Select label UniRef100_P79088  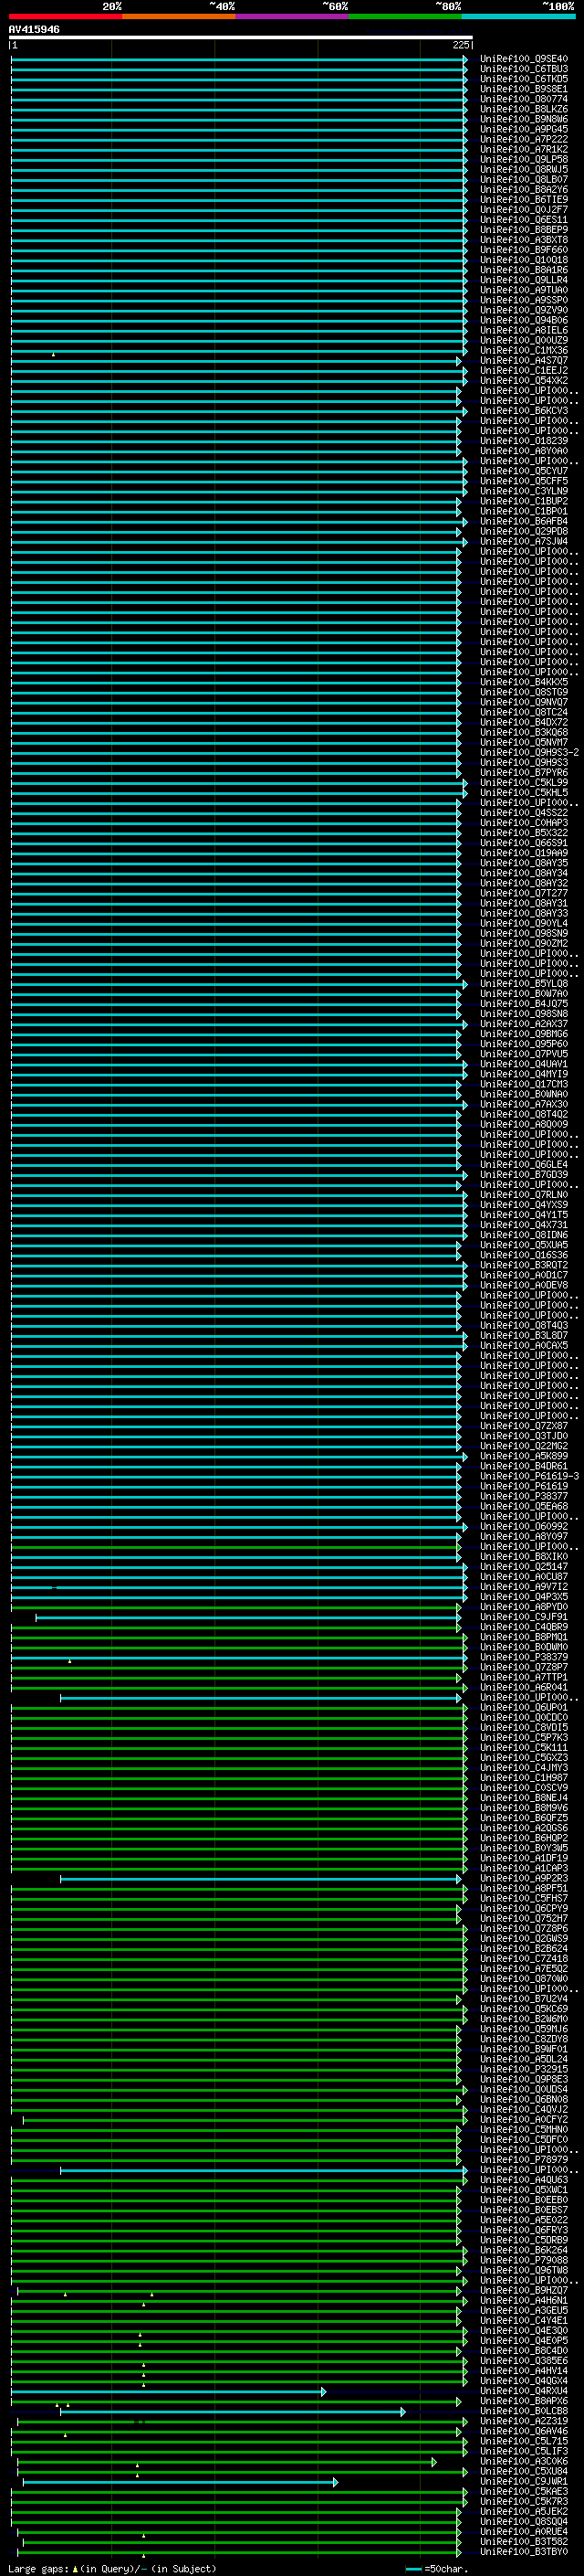524,2260
